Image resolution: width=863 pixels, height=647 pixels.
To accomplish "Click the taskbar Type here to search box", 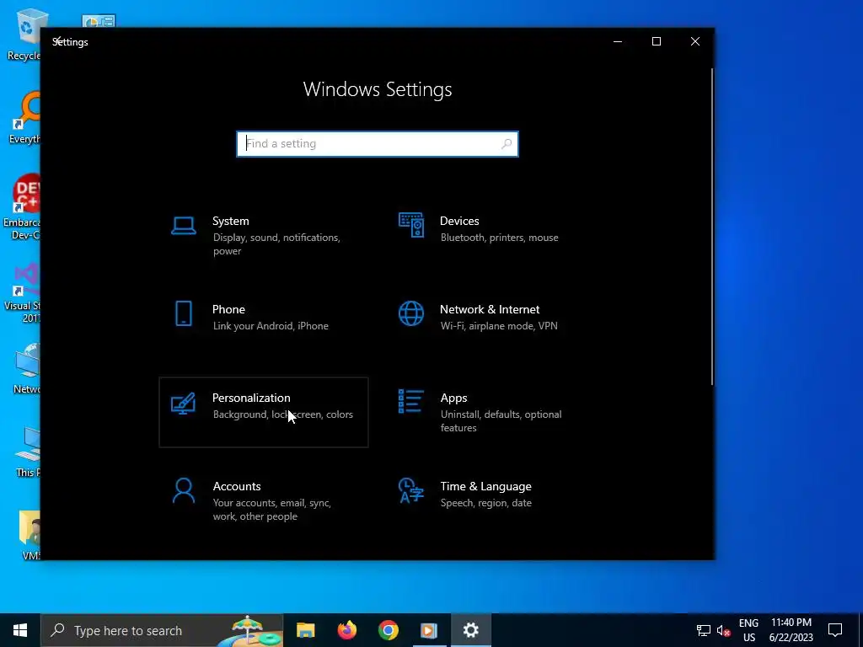I will pyautogui.click(x=162, y=630).
